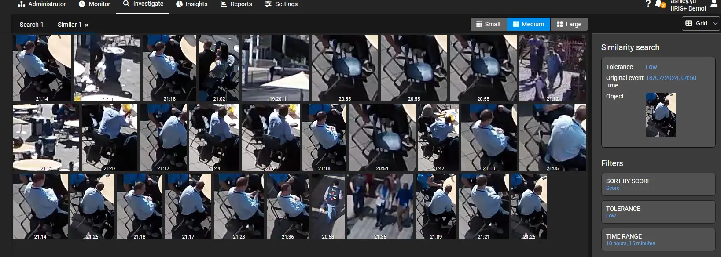Open the result thumbnail timestamped 19:20
The width and height of the screenshot is (721, 257).
276,68
